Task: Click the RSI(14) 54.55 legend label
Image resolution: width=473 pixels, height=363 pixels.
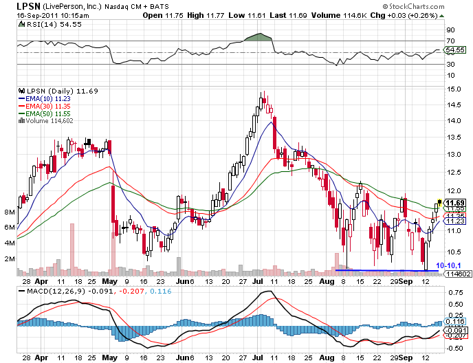Action: tap(54, 24)
